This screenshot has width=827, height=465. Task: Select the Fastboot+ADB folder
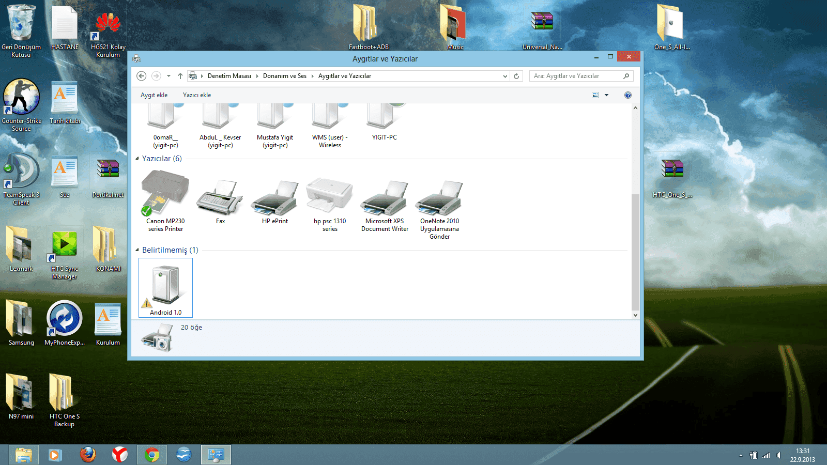[x=368, y=27]
